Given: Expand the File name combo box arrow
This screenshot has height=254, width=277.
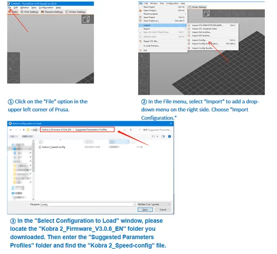Looking at the screenshot, I should point(133,204).
